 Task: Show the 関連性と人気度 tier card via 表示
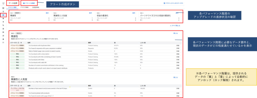[x=90, y=13]
